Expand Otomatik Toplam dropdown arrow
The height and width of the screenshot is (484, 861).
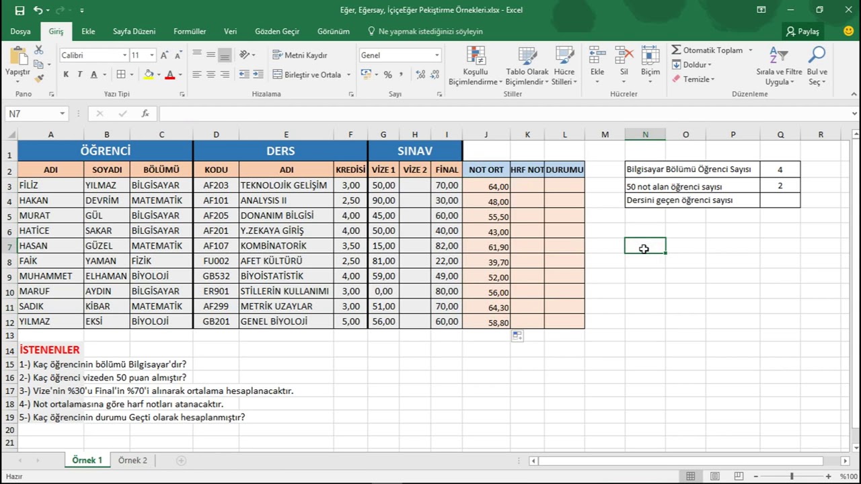[x=751, y=50]
